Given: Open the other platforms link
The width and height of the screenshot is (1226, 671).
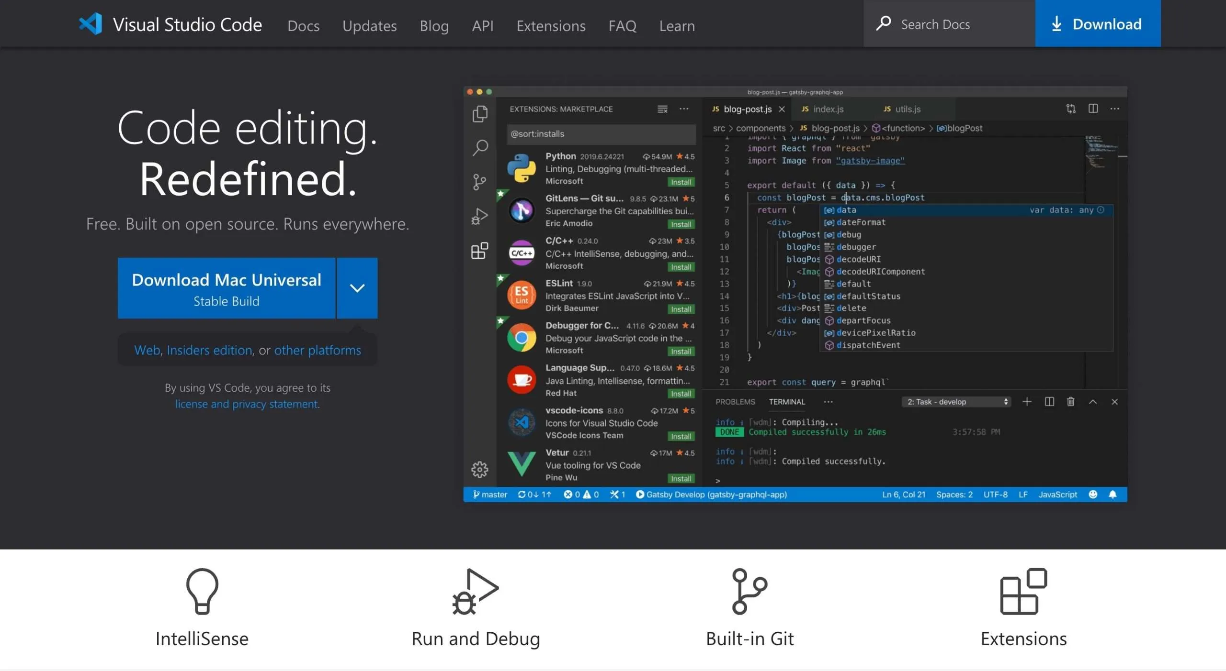Looking at the screenshot, I should 318,350.
